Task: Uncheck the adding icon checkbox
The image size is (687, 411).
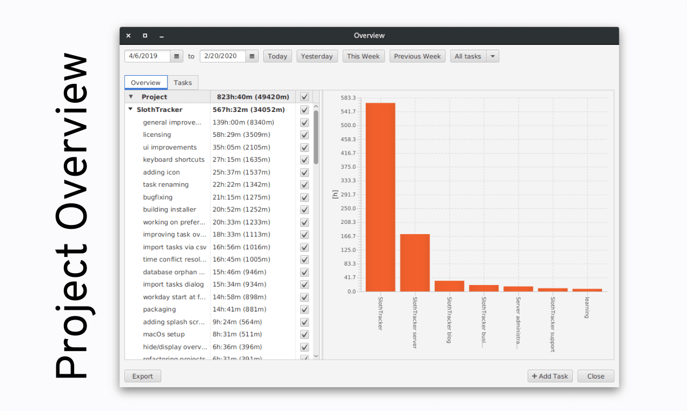Action: click(305, 172)
